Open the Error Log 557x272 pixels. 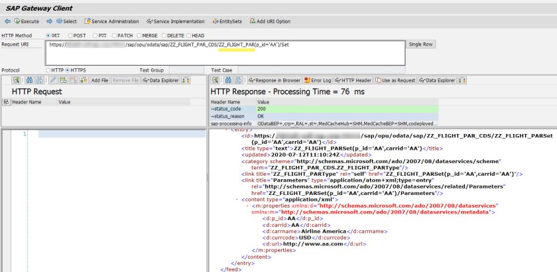(x=318, y=80)
